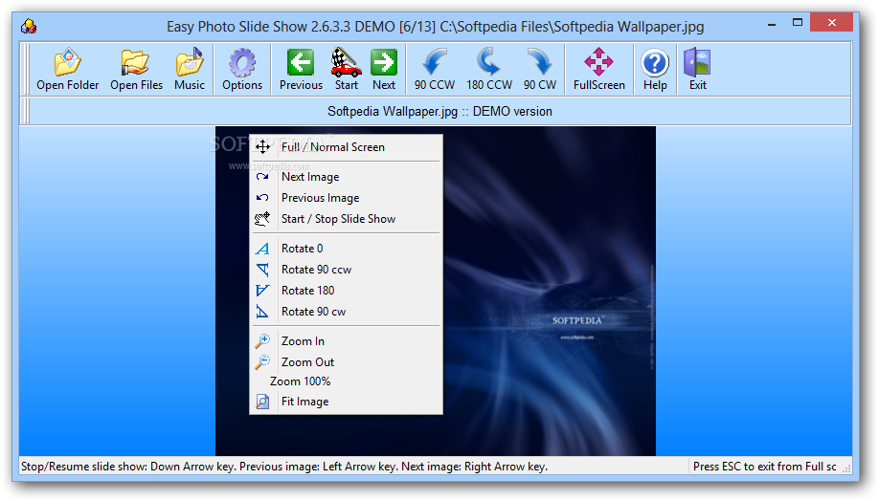The width and height of the screenshot is (879, 501).
Task: Rotate image 180 CCW toolbar icon
Action: [x=489, y=62]
